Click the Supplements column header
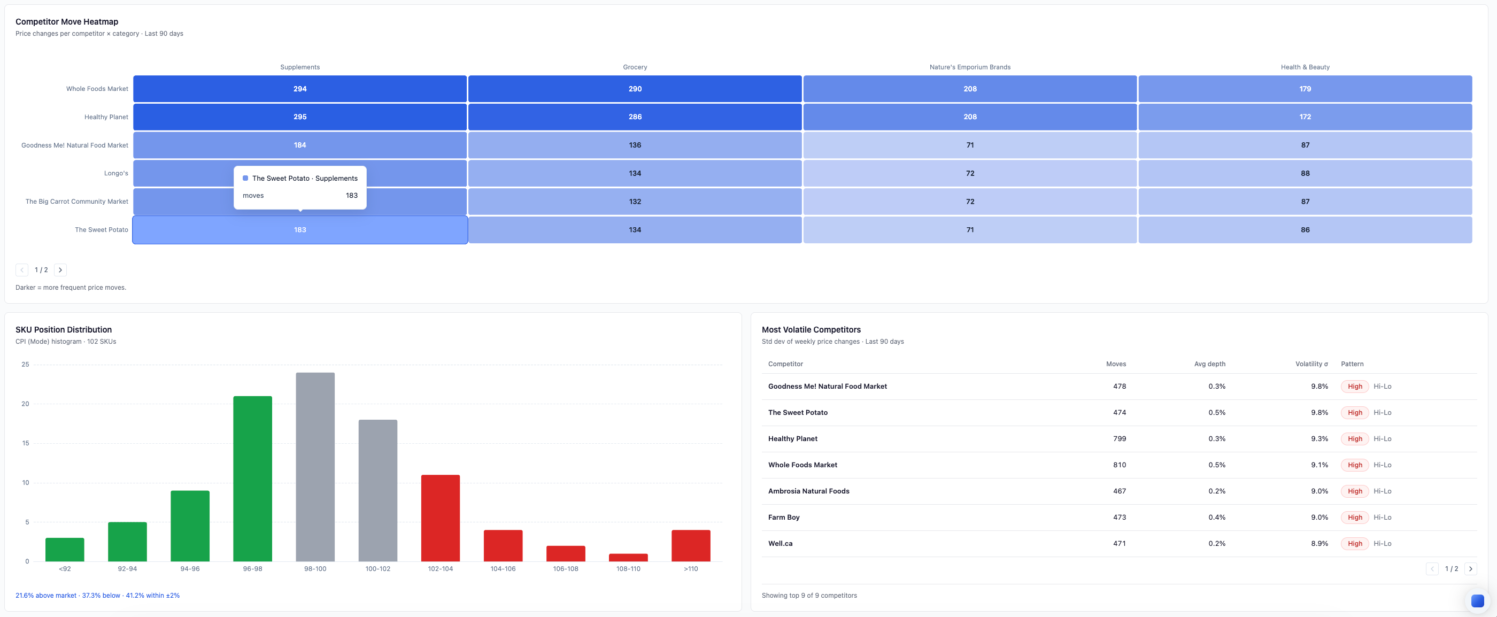Screen dimensions: 1497x617 point(300,67)
